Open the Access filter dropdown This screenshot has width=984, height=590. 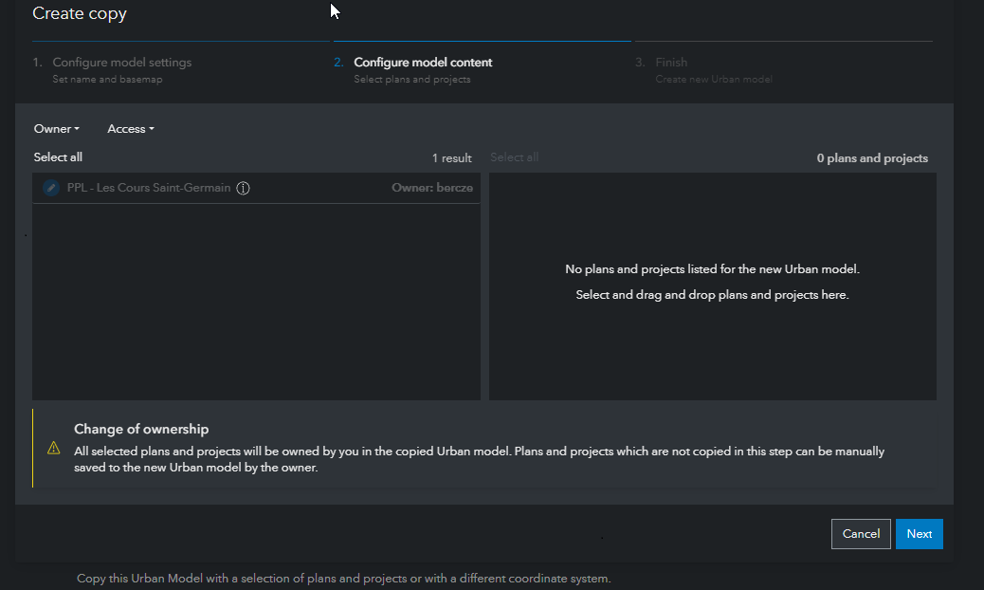coord(129,128)
